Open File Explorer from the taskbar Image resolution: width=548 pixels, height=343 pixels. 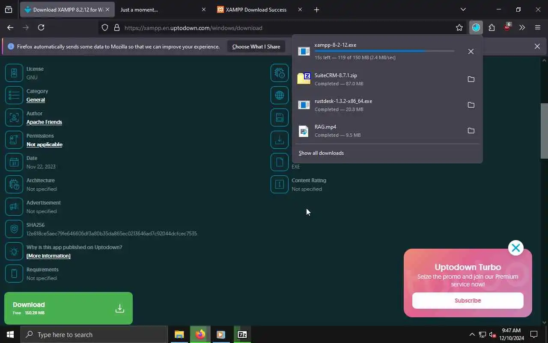click(179, 334)
